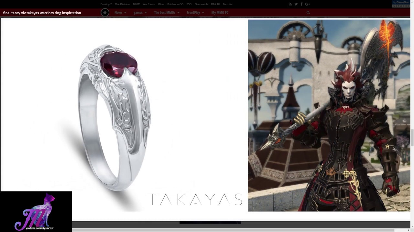Expand The best MMOs dropdown
414x232 pixels.
pyautogui.click(x=167, y=13)
